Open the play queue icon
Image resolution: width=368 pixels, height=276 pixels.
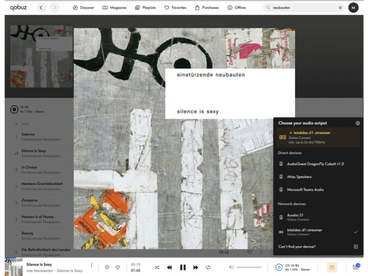tap(356, 267)
